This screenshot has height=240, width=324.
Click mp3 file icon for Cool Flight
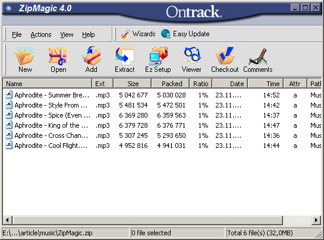[x=9, y=145]
